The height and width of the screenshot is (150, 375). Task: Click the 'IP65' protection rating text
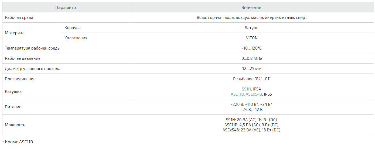268,94
